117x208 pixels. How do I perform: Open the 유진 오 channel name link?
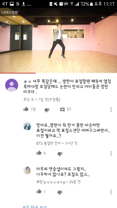click(x=28, y=100)
